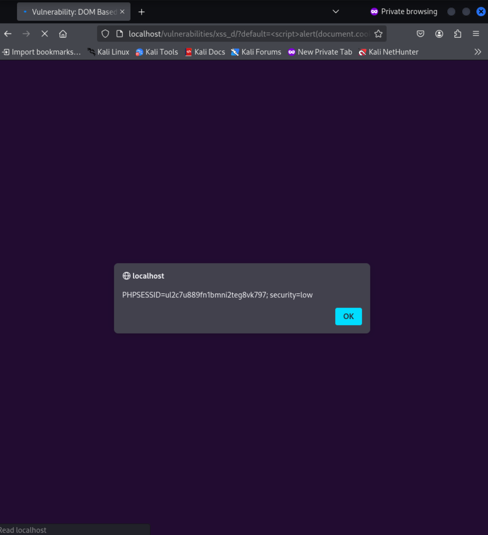488x535 pixels.
Task: Open the Kali Linux bookmark
Action: coord(108,52)
